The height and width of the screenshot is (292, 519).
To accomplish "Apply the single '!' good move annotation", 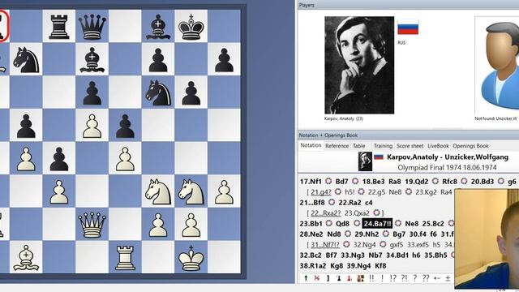I will (382, 278).
